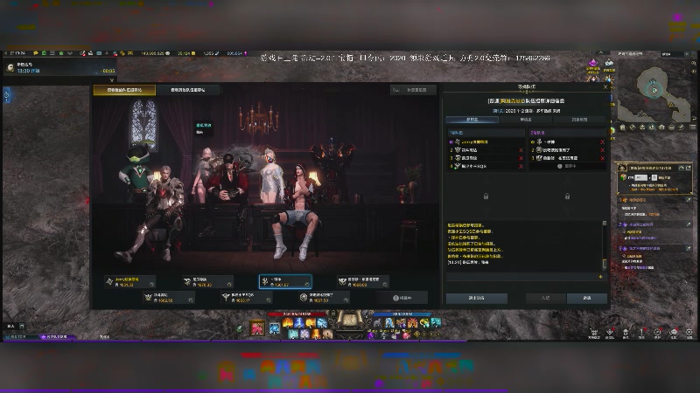Click the red health bar above hotbar

click(x=297, y=314)
